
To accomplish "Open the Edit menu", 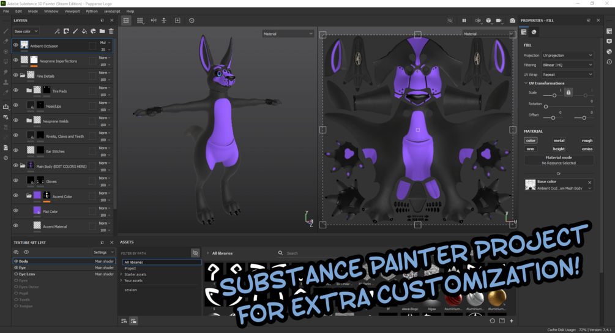I will 18,11.
